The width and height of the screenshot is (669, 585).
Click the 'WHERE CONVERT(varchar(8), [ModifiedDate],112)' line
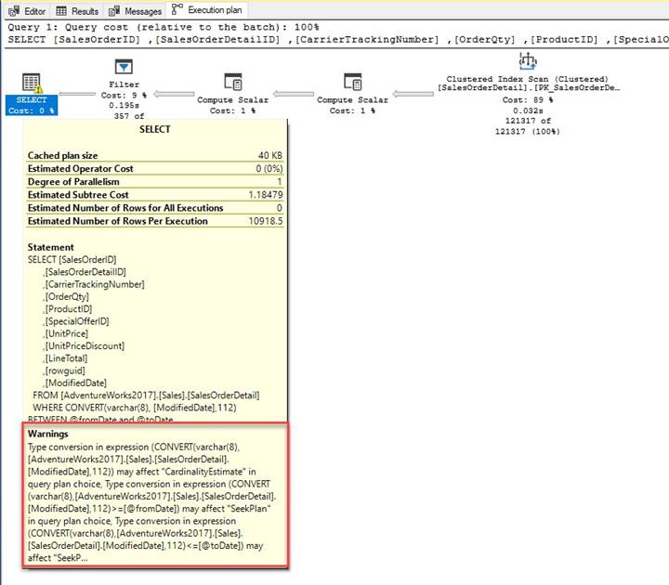click(x=135, y=408)
